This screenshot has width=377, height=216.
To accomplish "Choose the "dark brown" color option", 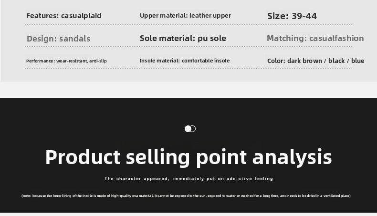I will click(304, 61).
